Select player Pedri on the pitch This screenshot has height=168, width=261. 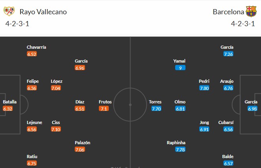tap(204, 81)
